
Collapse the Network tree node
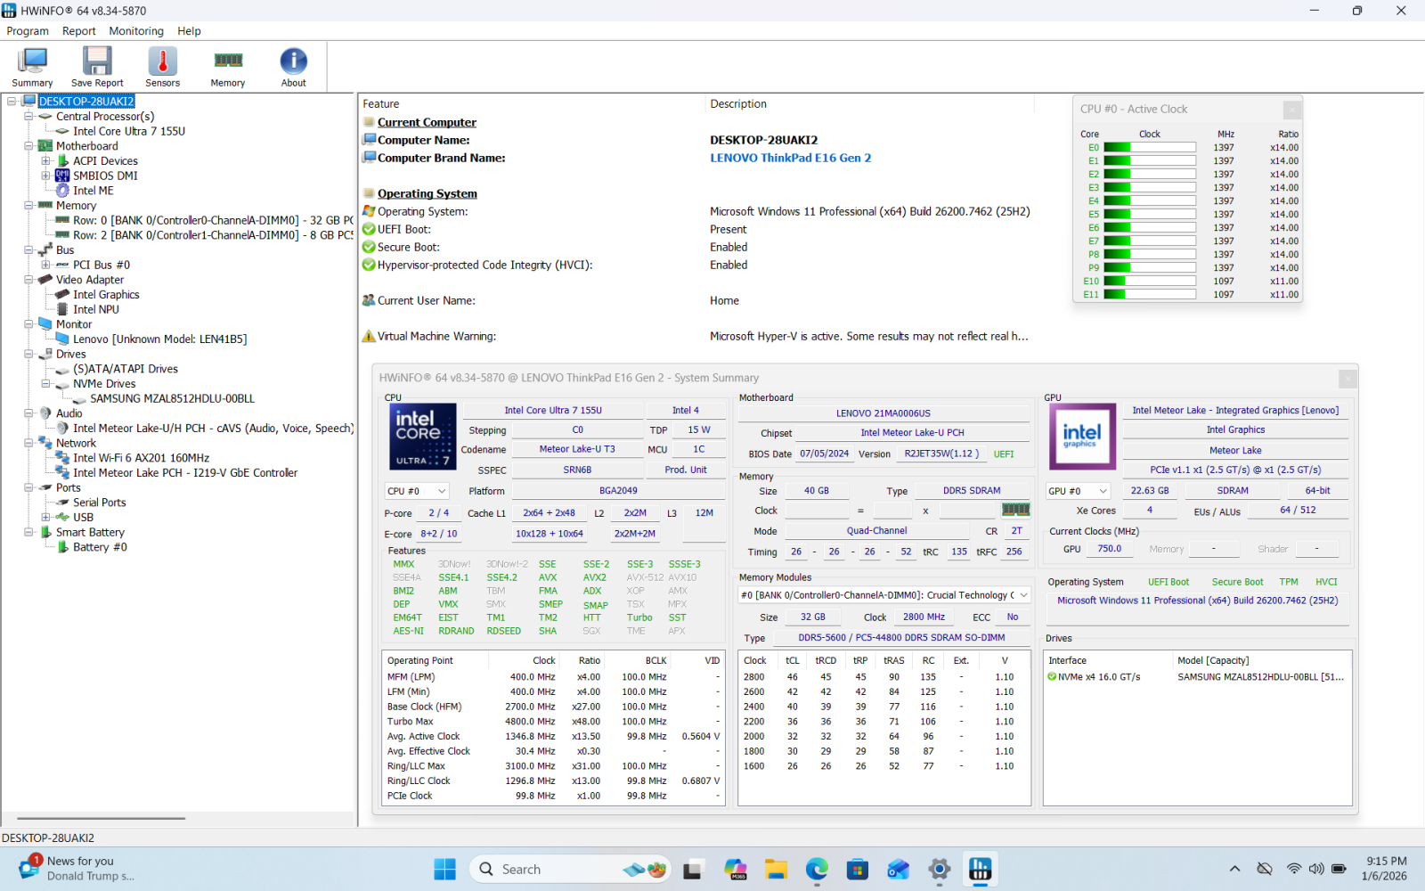(x=28, y=443)
